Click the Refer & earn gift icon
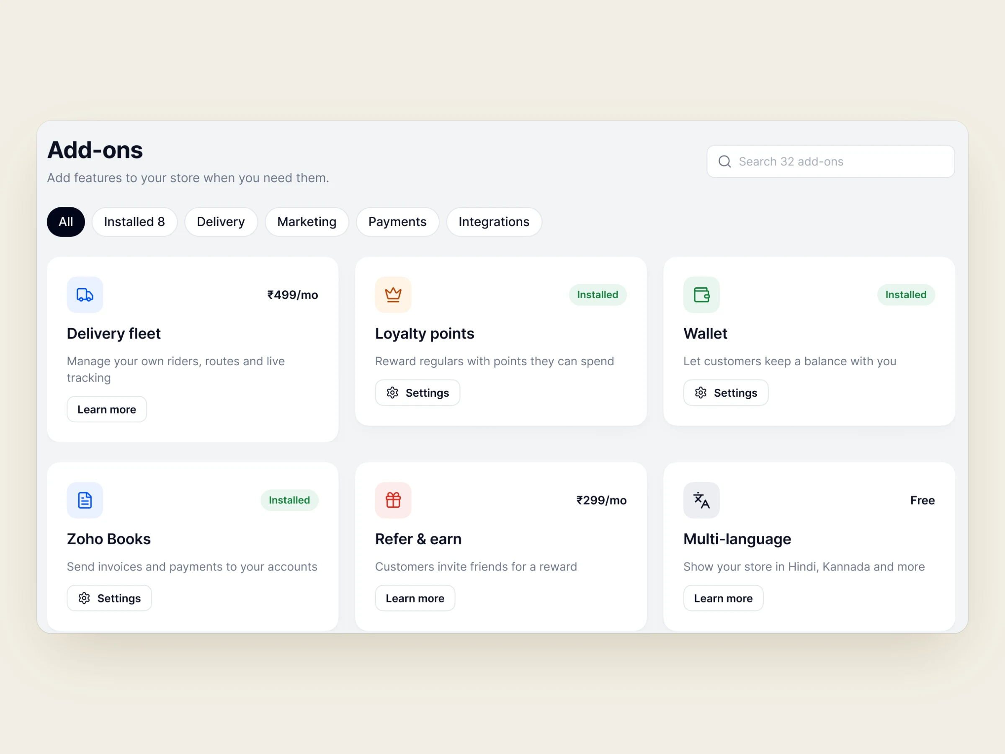1005x754 pixels. coord(393,500)
